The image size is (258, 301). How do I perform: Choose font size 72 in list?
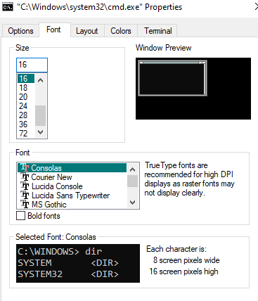(x=23, y=134)
